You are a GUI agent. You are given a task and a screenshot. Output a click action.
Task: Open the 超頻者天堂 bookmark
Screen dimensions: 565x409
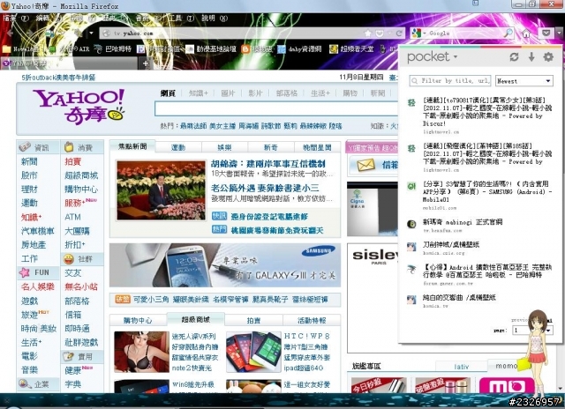[x=351, y=49]
